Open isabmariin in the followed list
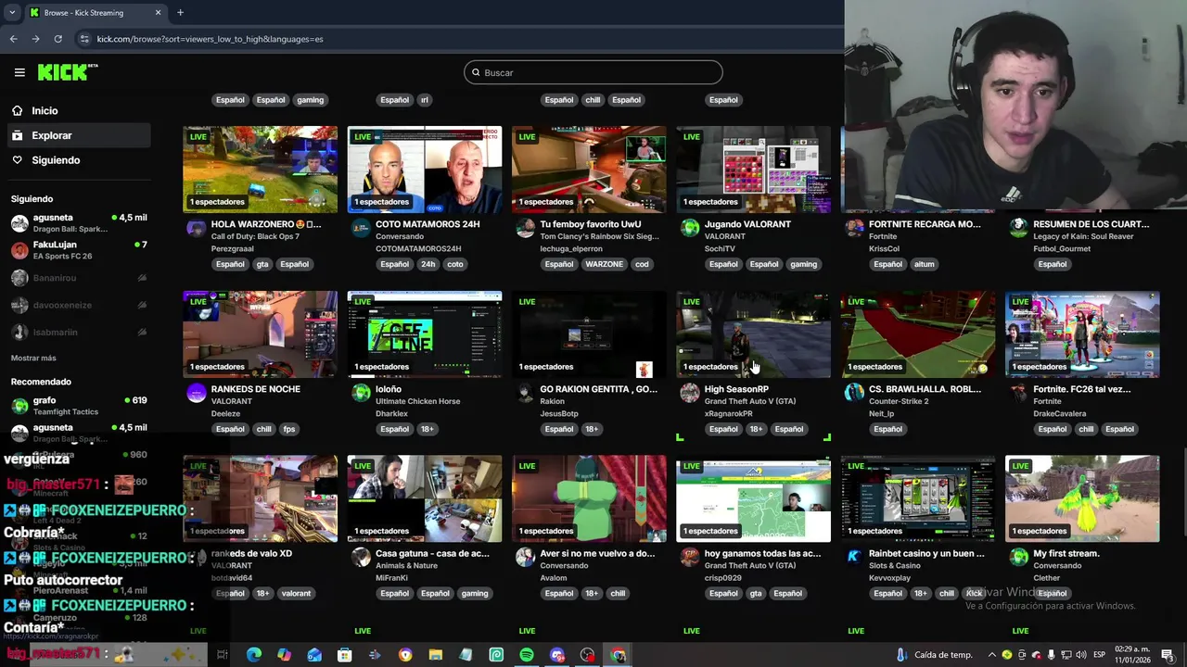The image size is (1187, 667). 79,332
